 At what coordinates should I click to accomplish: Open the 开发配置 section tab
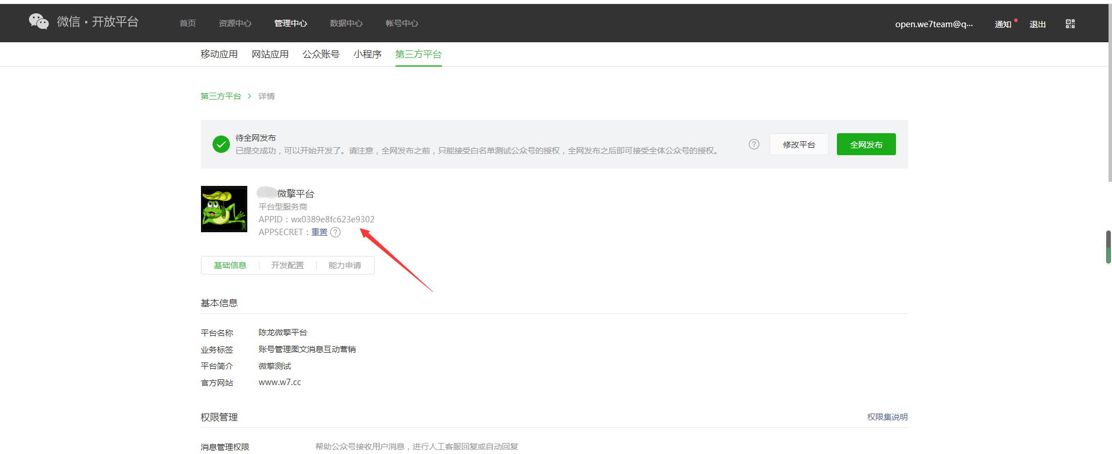[287, 265]
